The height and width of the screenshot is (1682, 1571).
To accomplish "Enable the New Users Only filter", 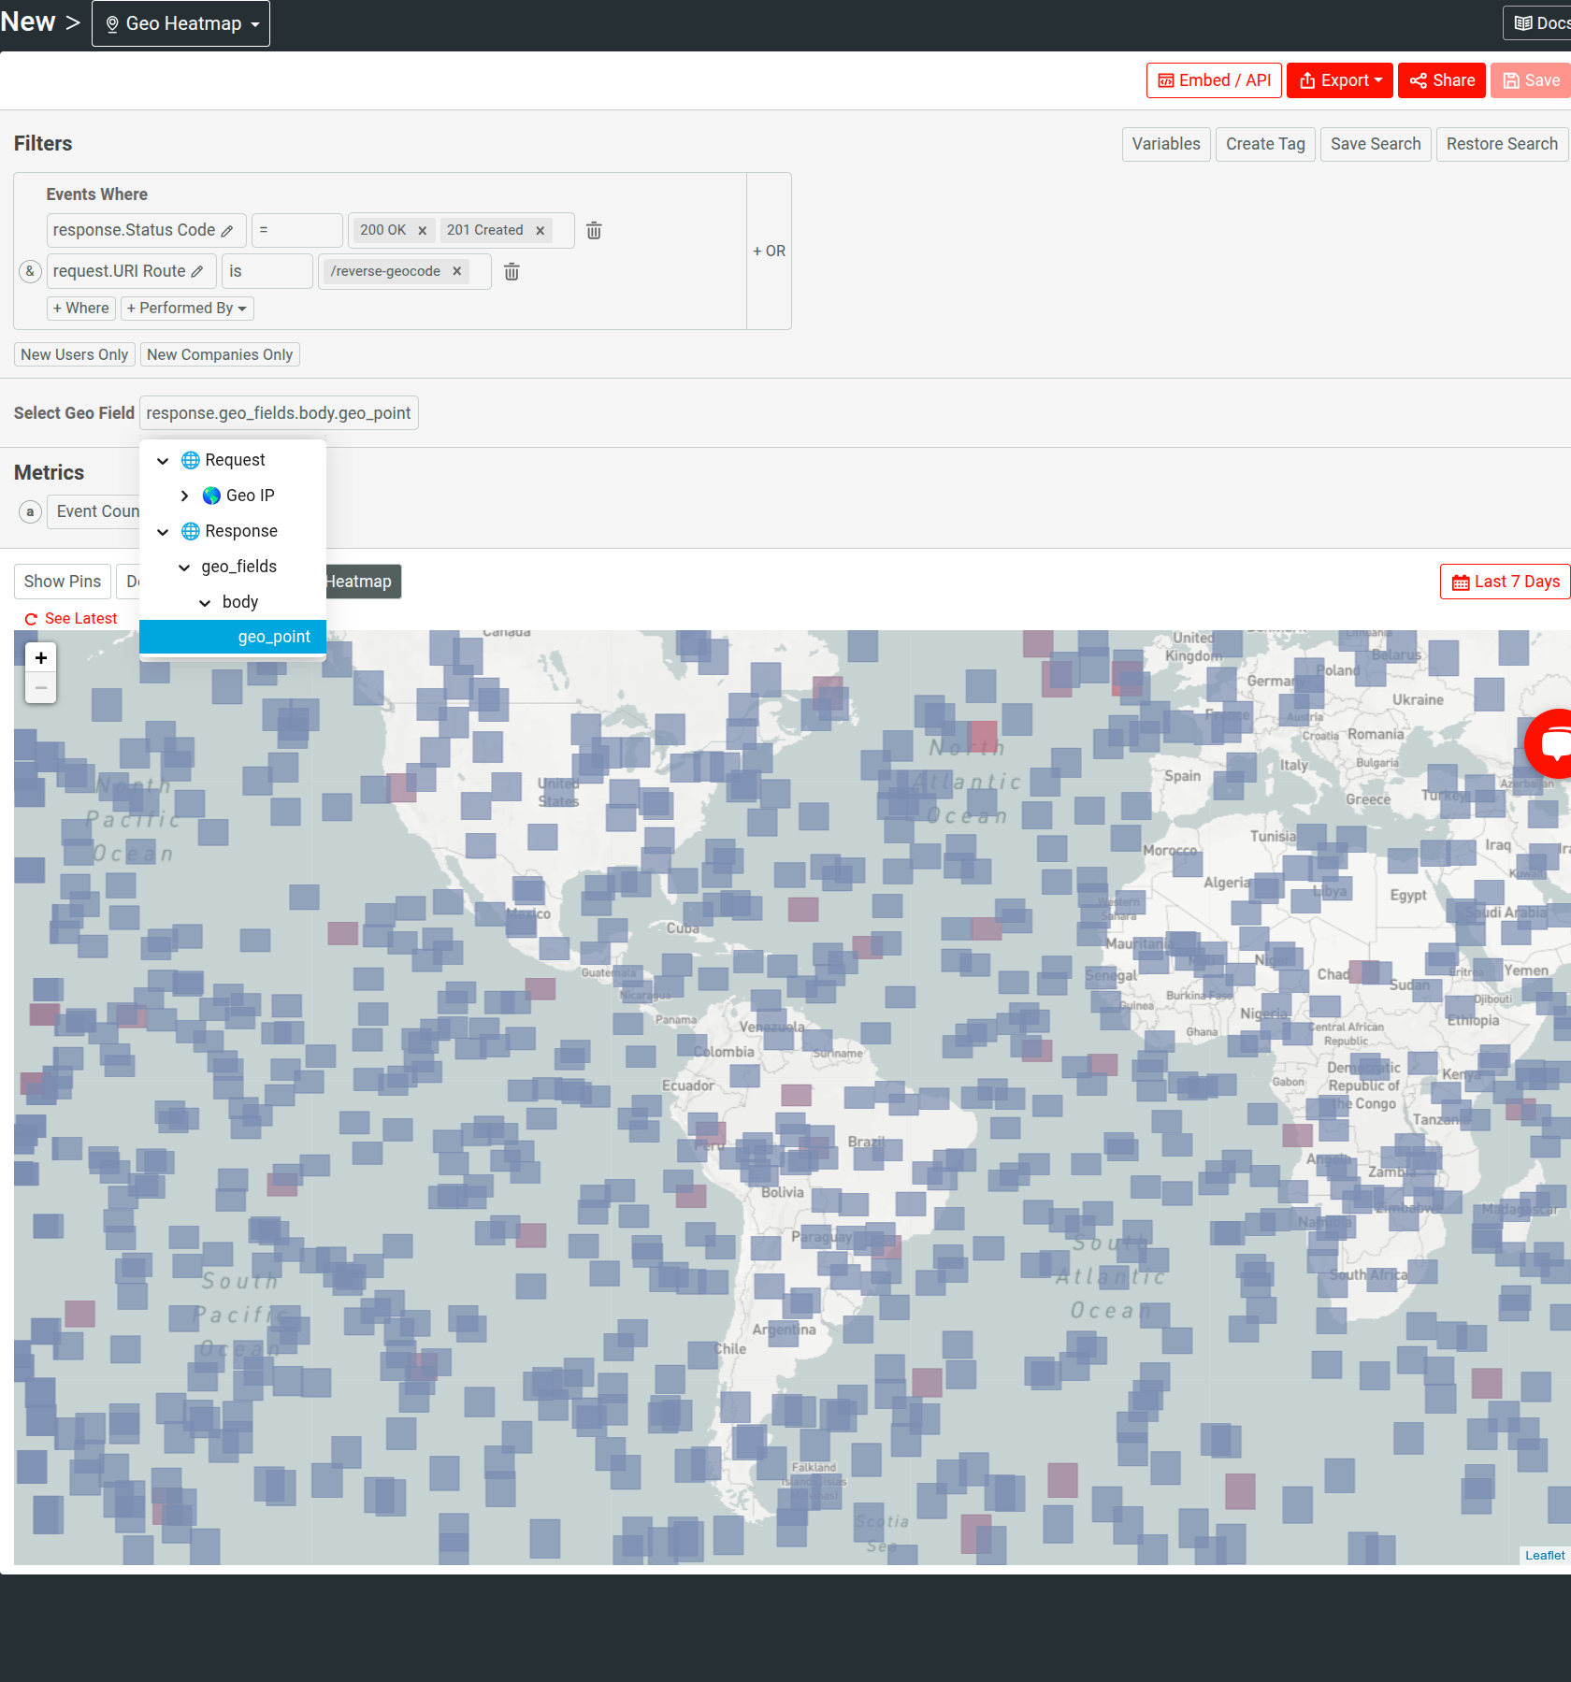I will click(x=74, y=354).
